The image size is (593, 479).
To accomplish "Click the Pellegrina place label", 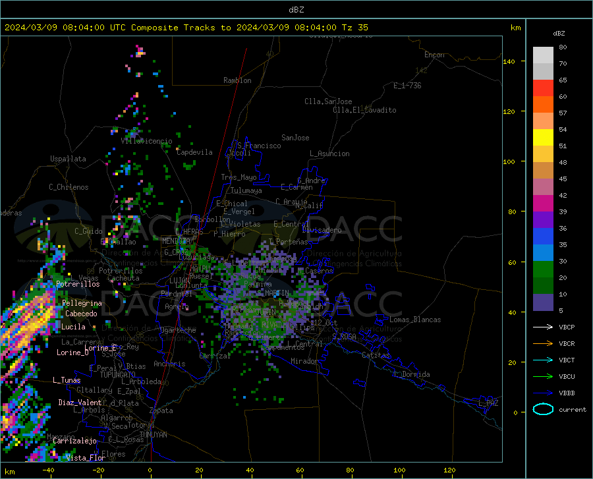I will click(82, 303).
